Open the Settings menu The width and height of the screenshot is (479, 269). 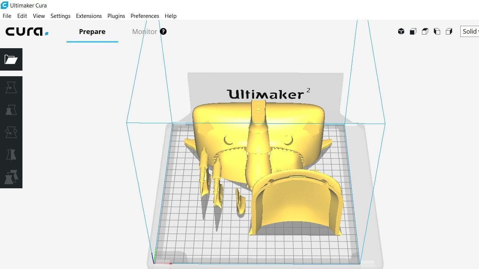coord(60,16)
